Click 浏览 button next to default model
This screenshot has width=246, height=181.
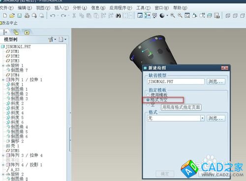click(215, 81)
